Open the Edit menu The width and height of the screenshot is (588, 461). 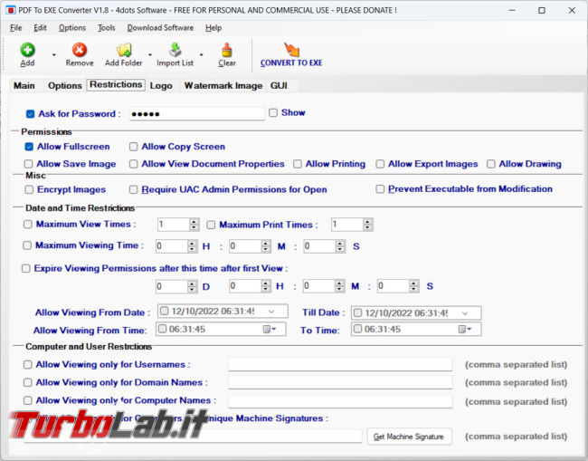coord(40,28)
